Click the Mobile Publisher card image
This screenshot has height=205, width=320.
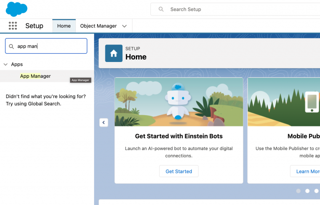pyautogui.click(x=284, y=102)
